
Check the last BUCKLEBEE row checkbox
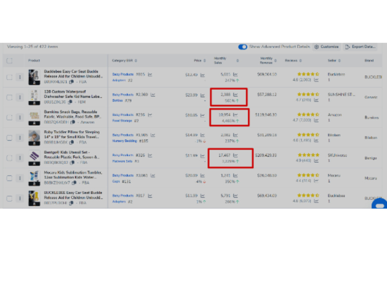pos(9,198)
